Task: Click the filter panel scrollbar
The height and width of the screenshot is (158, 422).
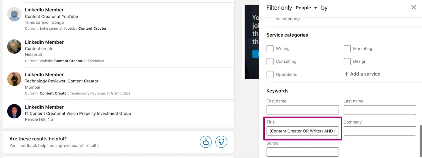Action: pyautogui.click(x=420, y=141)
